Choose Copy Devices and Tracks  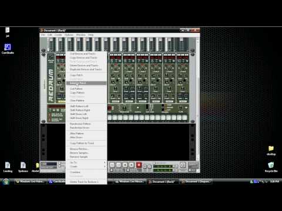(86, 57)
